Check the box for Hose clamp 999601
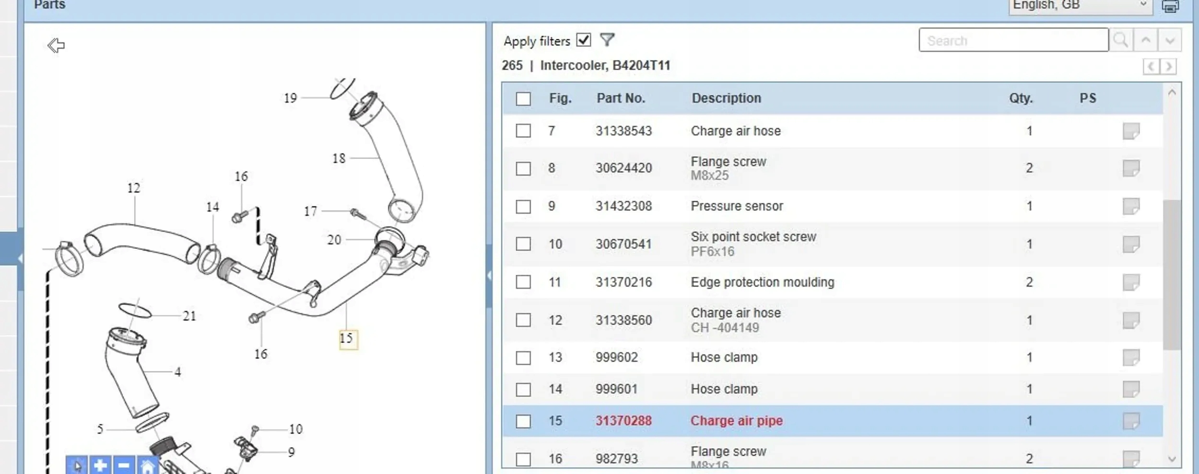 click(x=523, y=389)
